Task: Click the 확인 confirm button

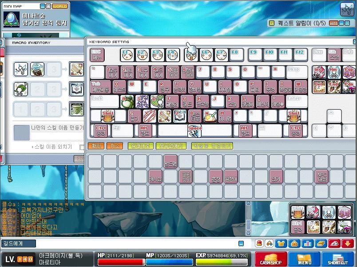Action: [96, 146]
